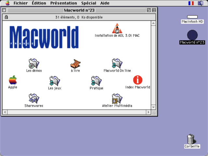Open the Installation de AOL 3.0i MAC installer icon
208x156 pixels.
click(x=117, y=28)
